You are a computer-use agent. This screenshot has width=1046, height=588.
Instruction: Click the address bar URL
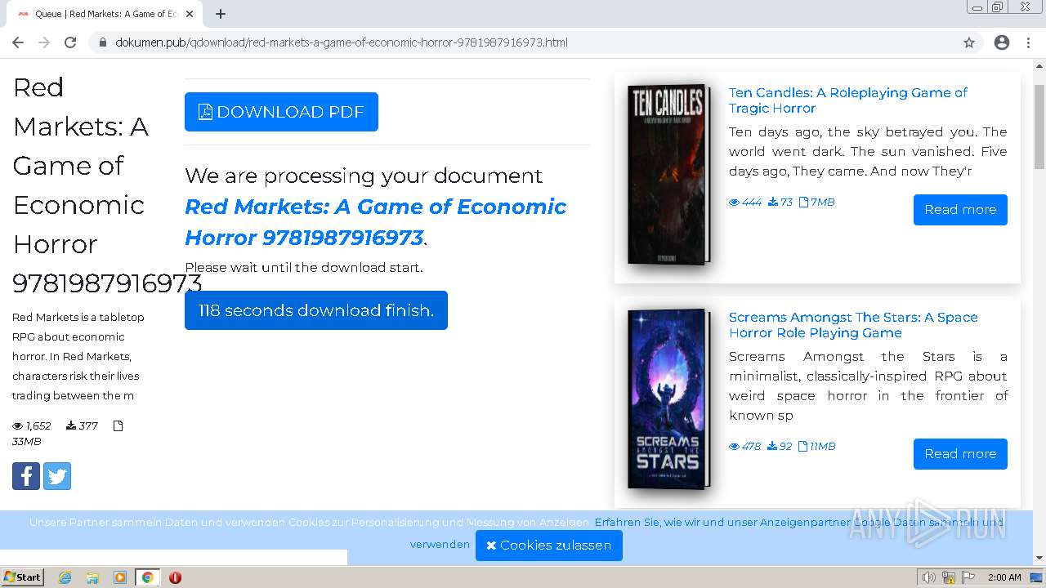coord(342,42)
